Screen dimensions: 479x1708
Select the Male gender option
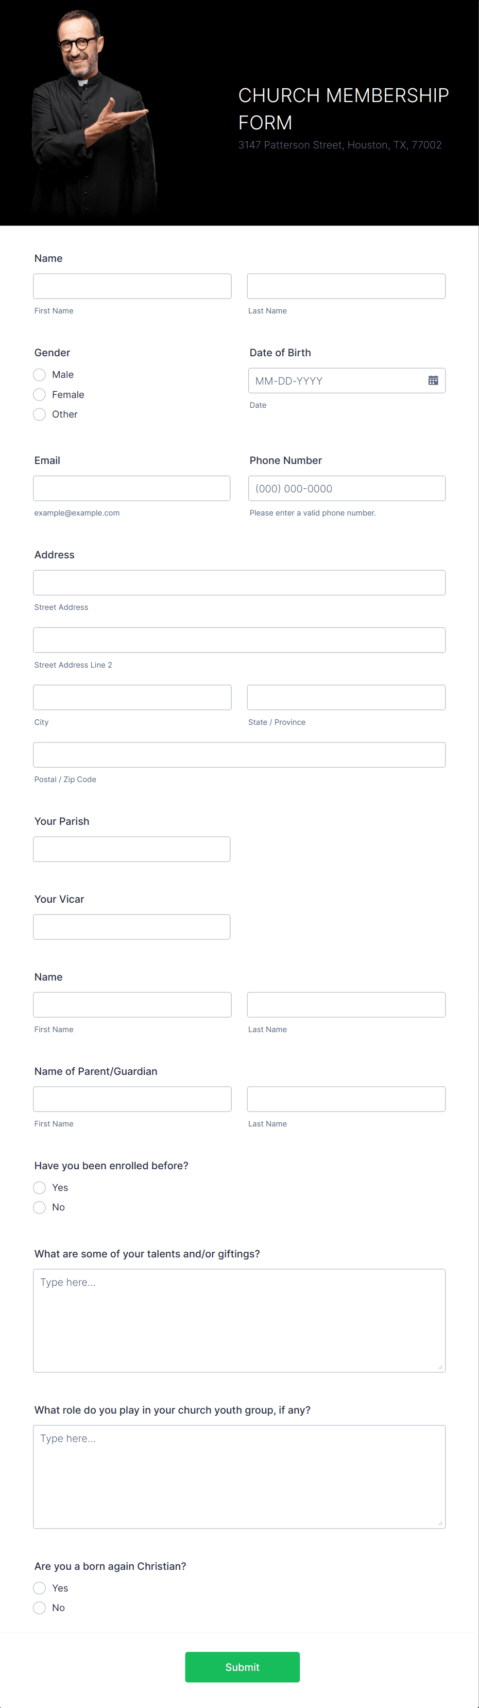[x=40, y=375]
